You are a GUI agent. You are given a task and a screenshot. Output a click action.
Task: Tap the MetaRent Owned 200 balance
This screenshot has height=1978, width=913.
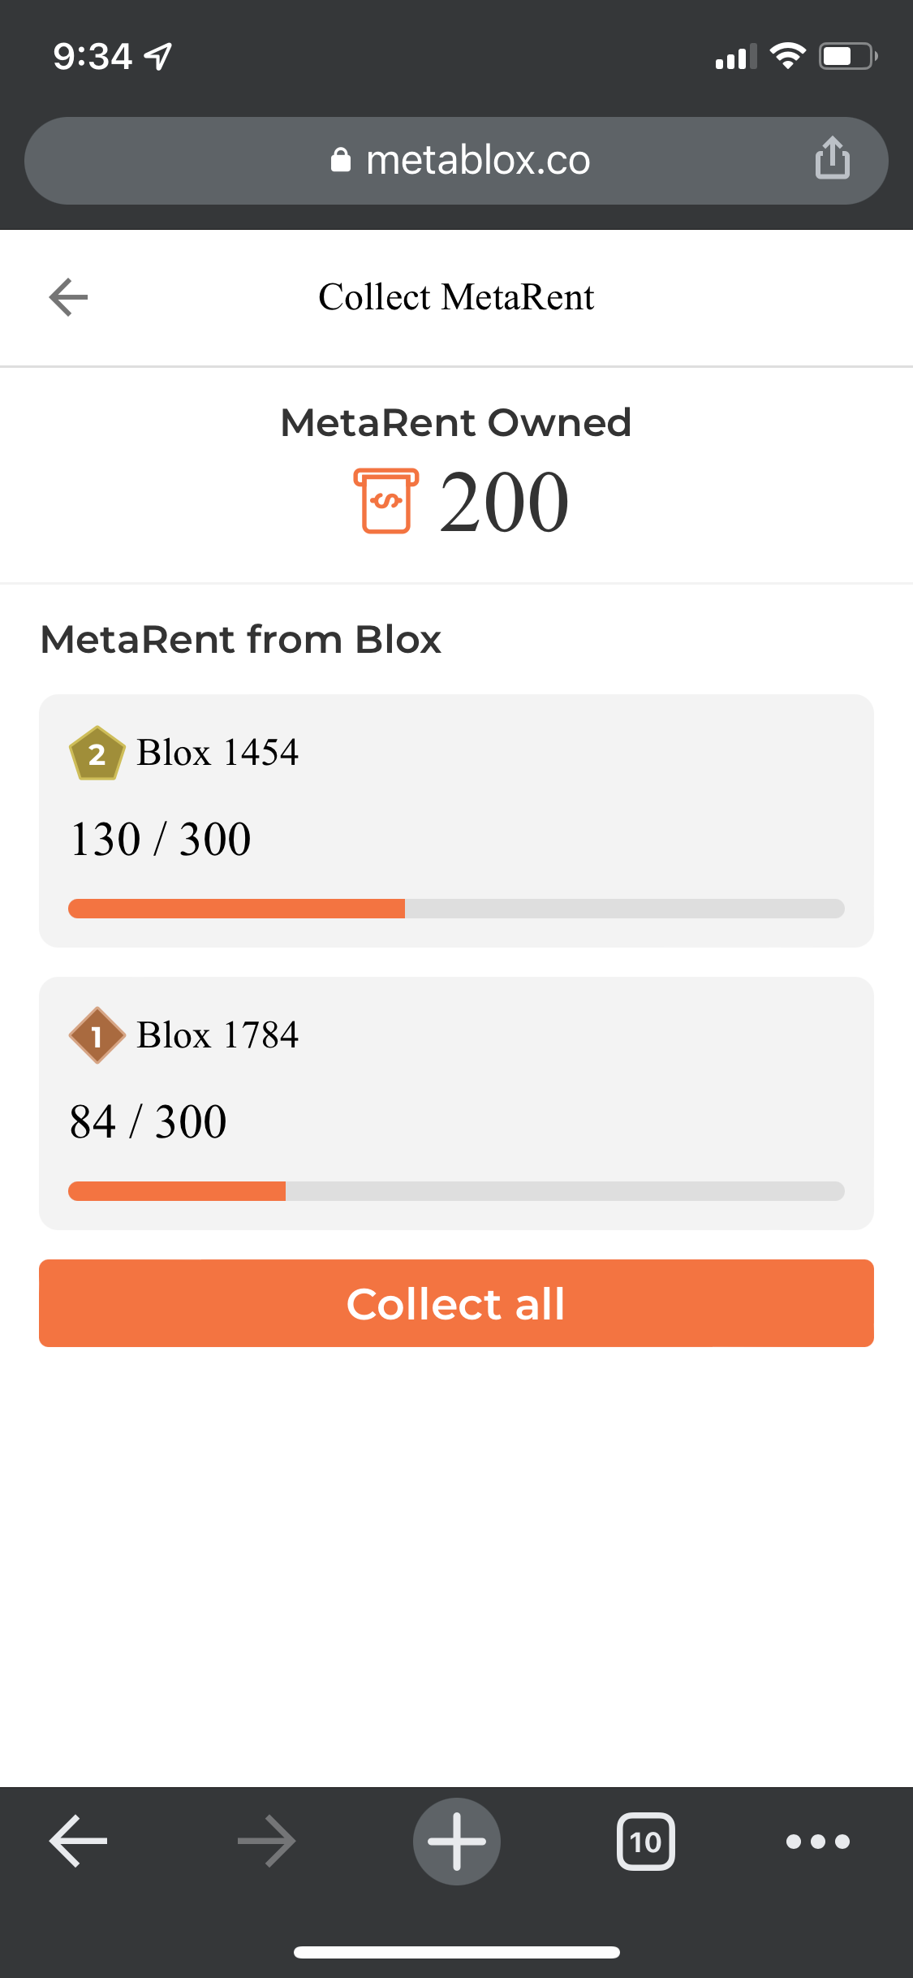(504, 502)
